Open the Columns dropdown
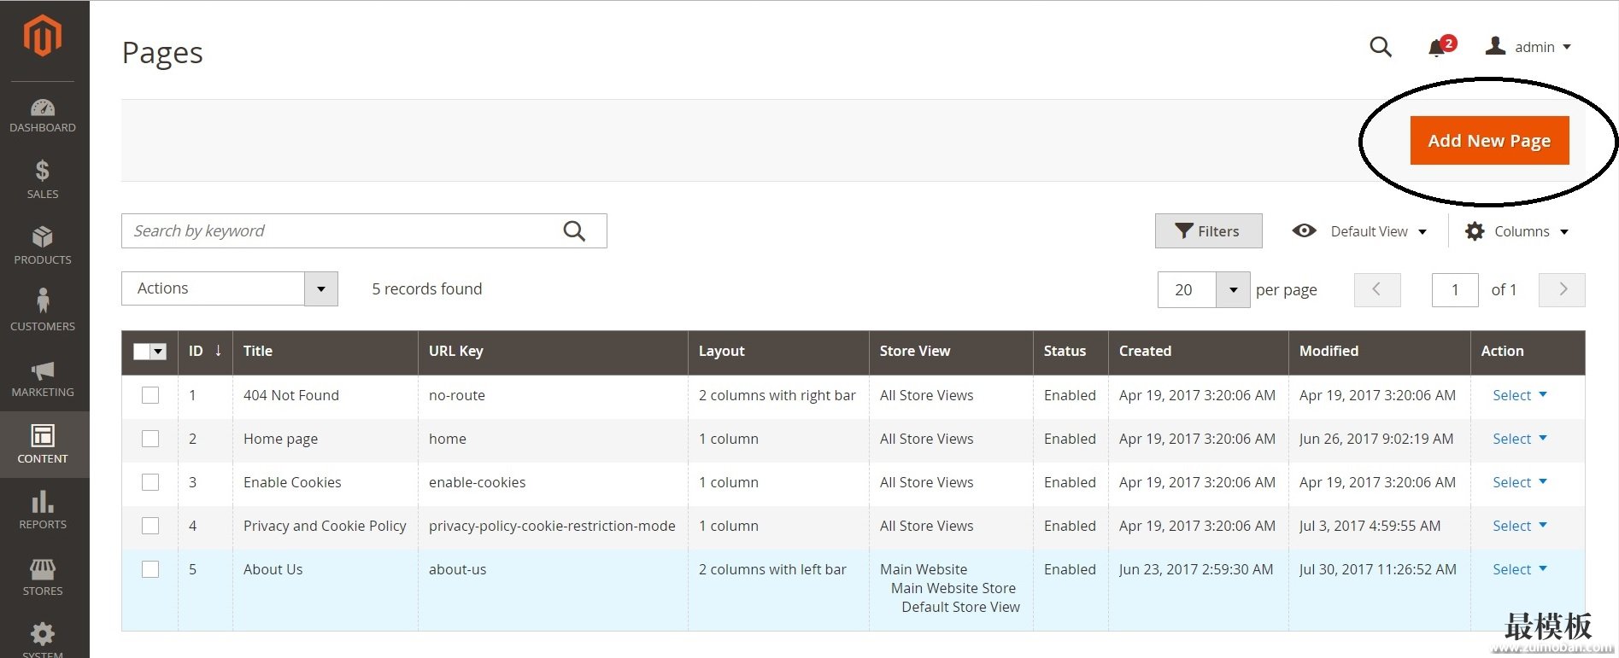The width and height of the screenshot is (1619, 658). pyautogui.click(x=1517, y=231)
